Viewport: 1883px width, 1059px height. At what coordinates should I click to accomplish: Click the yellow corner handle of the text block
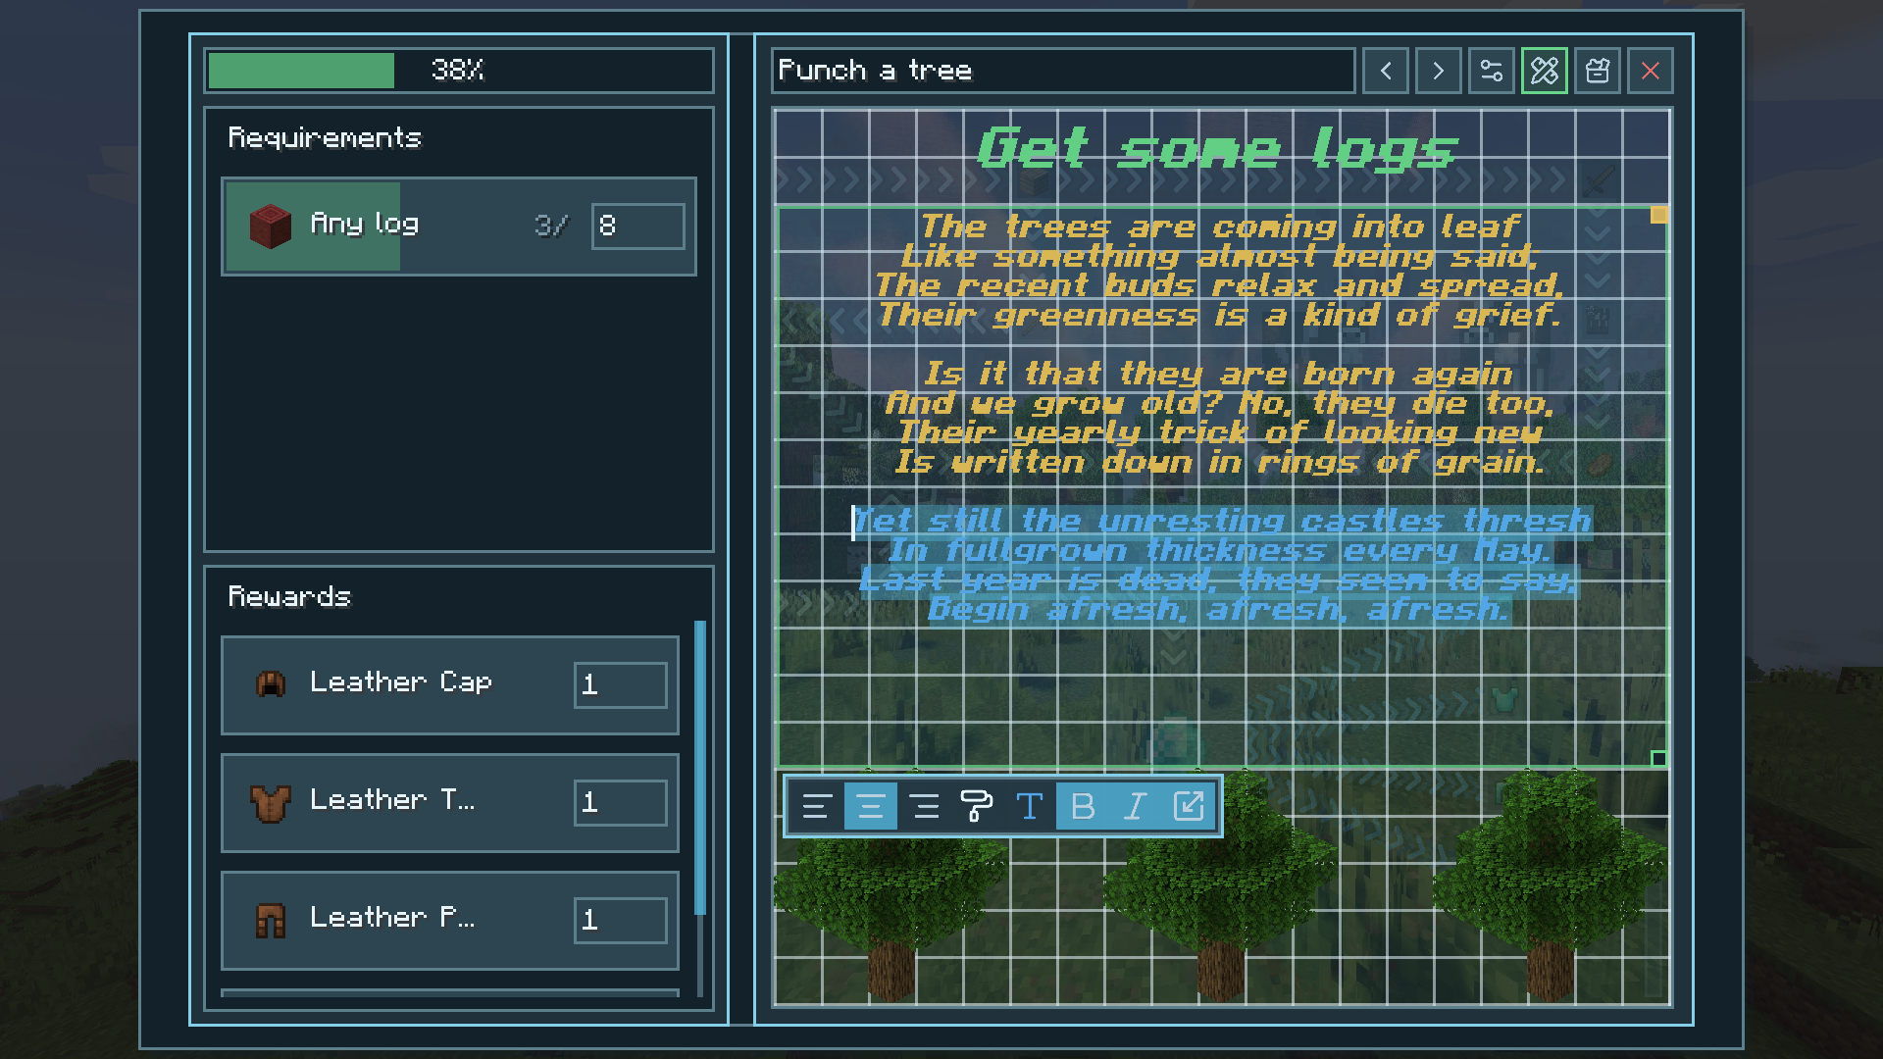coord(1659,214)
